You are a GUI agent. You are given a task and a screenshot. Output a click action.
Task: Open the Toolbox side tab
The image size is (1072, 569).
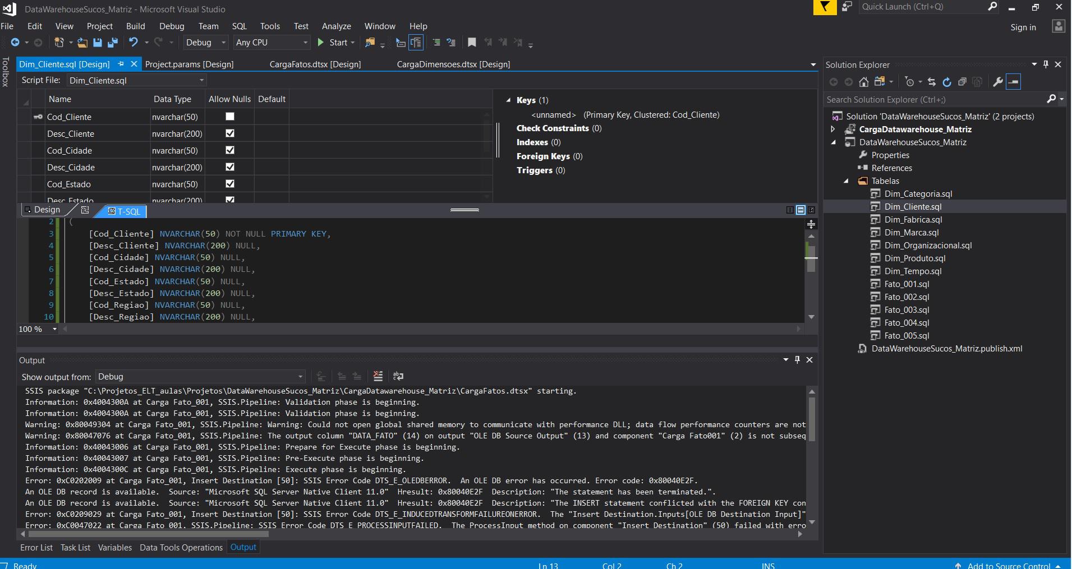6,72
